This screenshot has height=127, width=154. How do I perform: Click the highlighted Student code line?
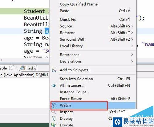pos(25,11)
